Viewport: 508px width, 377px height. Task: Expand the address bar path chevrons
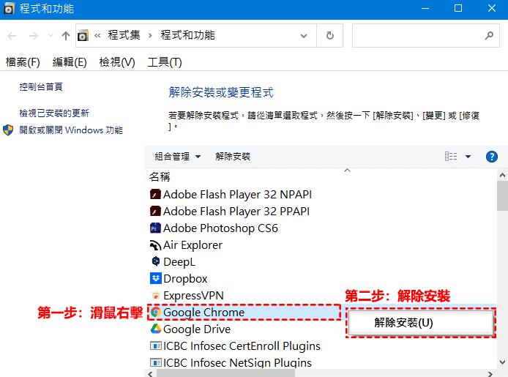pos(97,36)
